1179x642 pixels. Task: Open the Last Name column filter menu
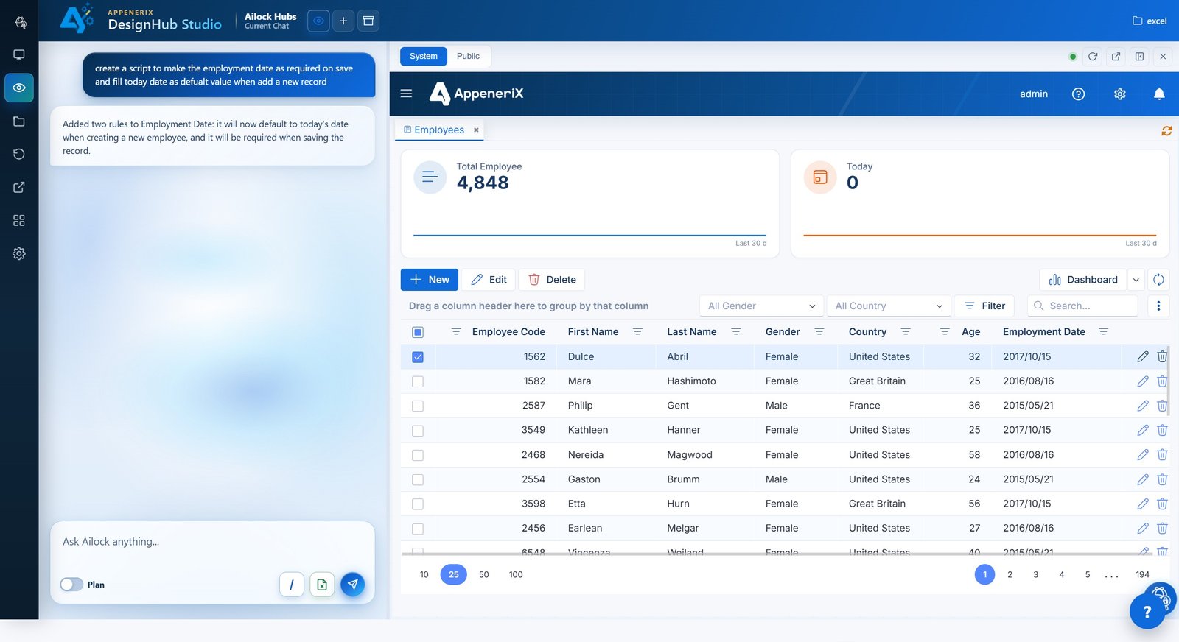click(x=736, y=332)
